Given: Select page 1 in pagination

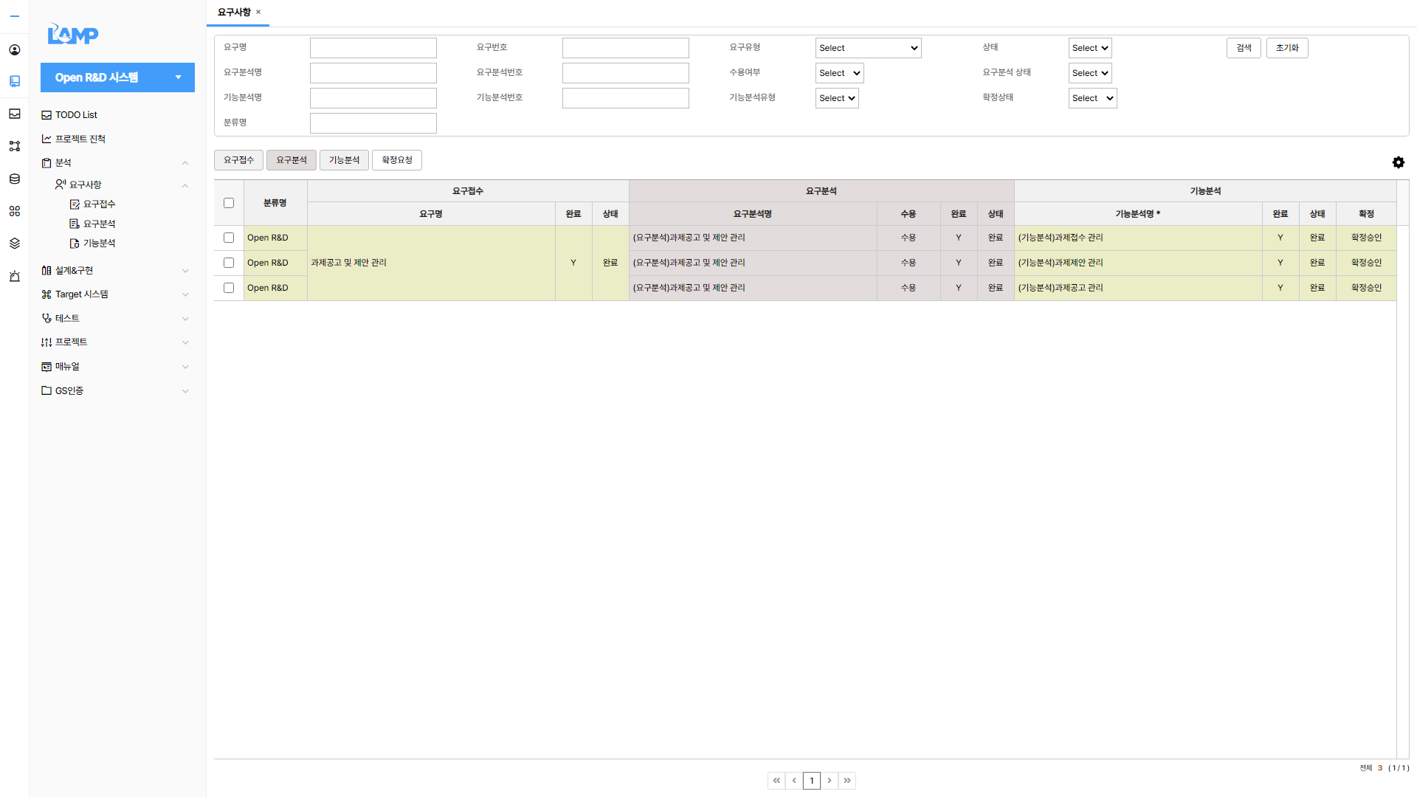Looking at the screenshot, I should pos(812,780).
